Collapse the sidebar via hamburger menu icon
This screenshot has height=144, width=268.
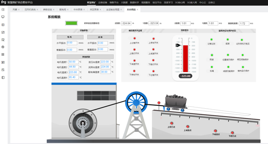tap(3, 10)
